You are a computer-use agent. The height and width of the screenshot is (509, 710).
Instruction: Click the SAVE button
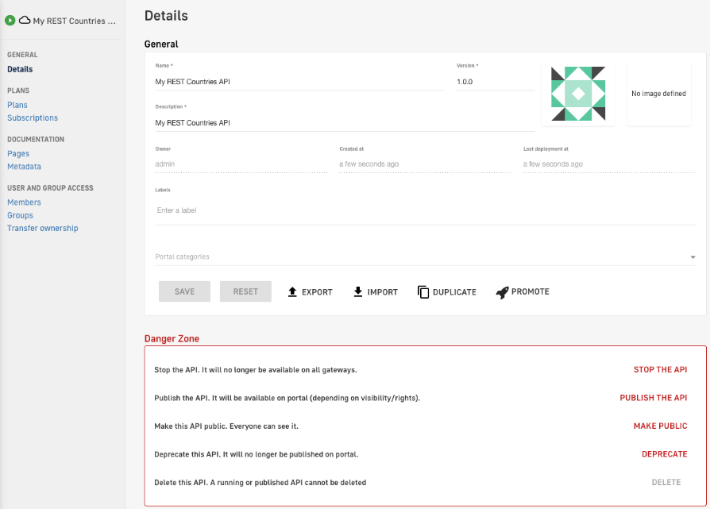[x=183, y=291]
